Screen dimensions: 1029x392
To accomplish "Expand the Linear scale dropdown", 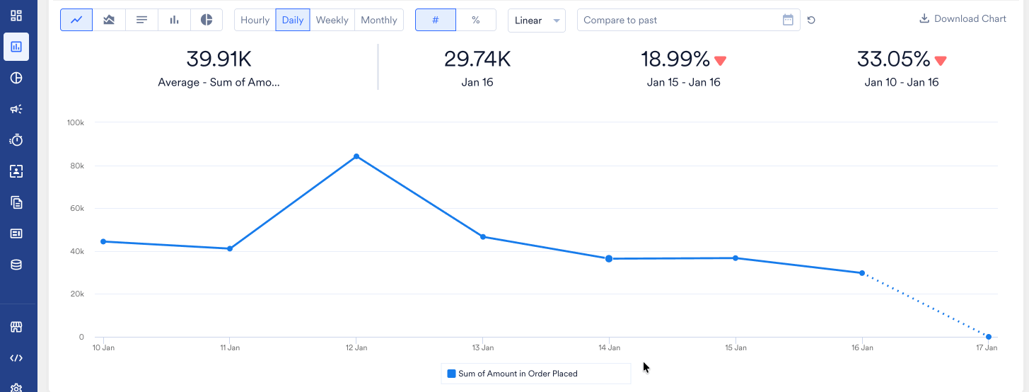I will tap(536, 20).
